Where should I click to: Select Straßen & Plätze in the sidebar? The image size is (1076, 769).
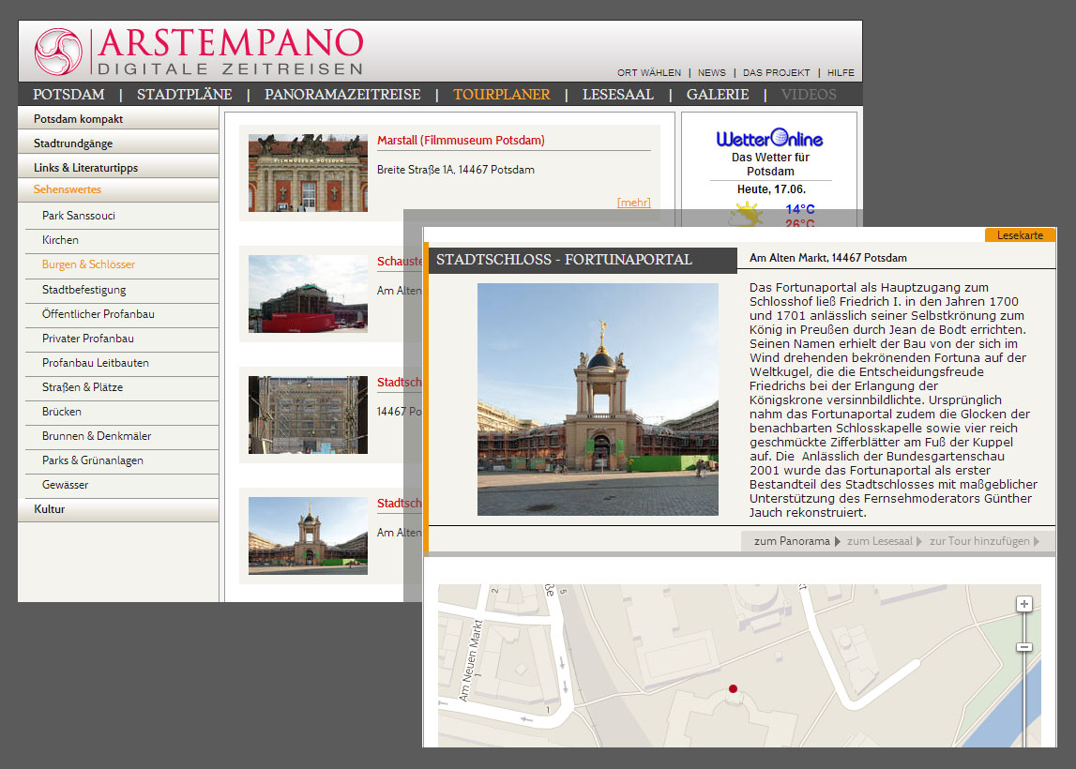coord(121,387)
